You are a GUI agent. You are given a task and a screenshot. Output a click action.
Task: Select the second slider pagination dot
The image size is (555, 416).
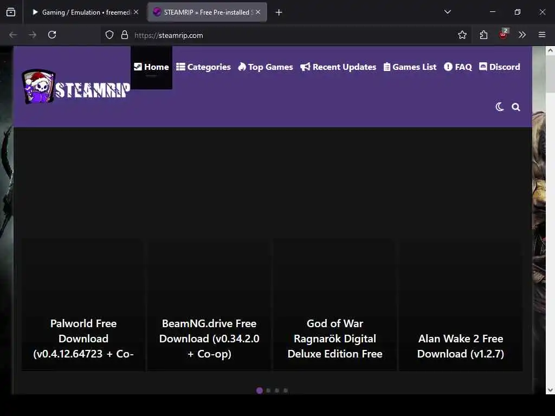click(268, 391)
